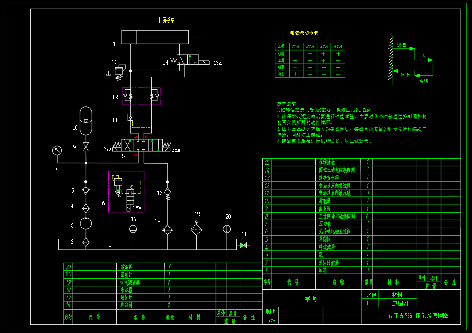The width and height of the screenshot is (472, 333).
Task: Select the 2YA column header in the table
Action: coord(310,46)
